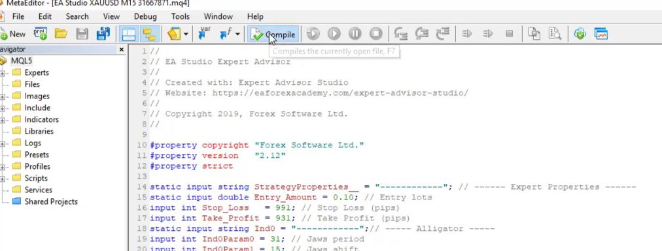
Task: Close the Navigator panel
Action: tap(122, 50)
